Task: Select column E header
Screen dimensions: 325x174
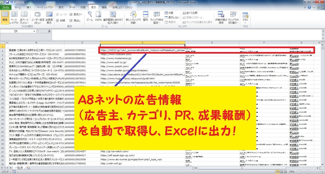Action: 212,42
